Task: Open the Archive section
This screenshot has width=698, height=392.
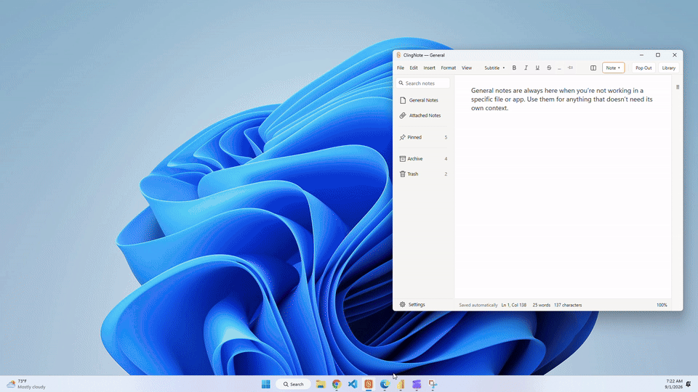Action: click(423, 159)
